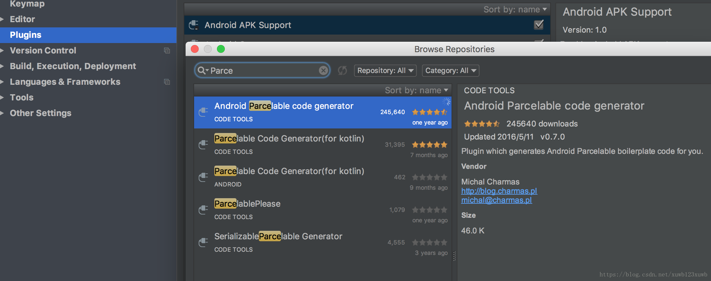Click the copy icon beside Version Control

pyautogui.click(x=167, y=51)
